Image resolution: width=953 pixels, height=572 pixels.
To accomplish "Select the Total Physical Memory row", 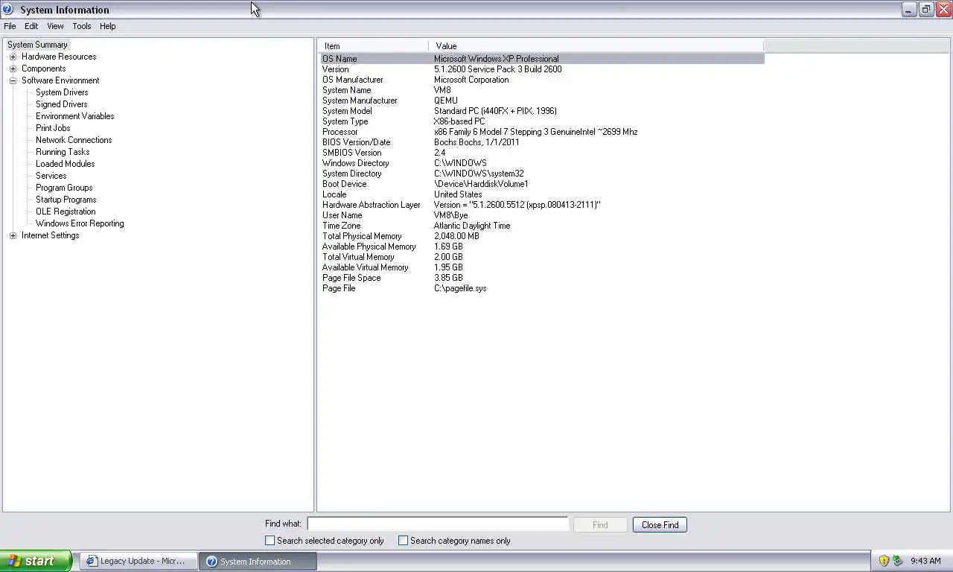I will coord(542,236).
